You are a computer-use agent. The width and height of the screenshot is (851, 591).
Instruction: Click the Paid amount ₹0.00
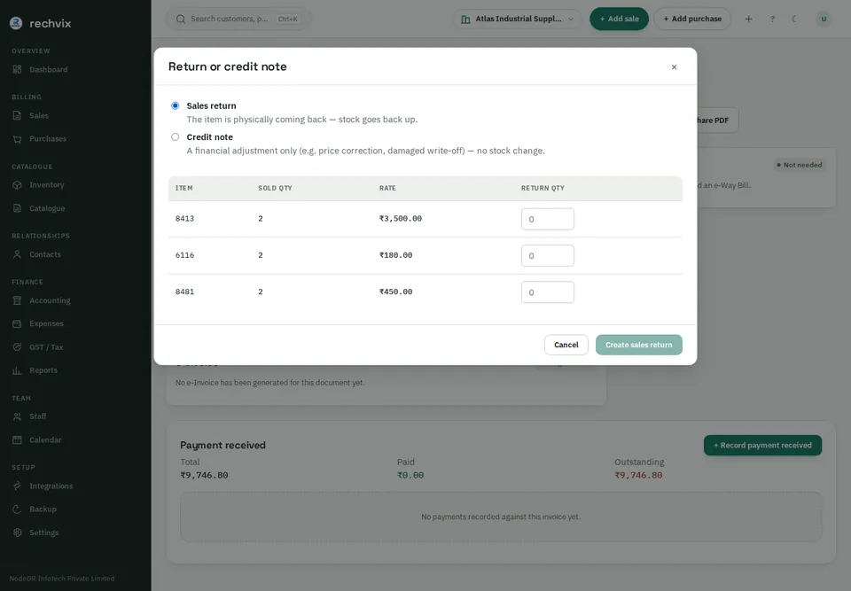pos(410,476)
